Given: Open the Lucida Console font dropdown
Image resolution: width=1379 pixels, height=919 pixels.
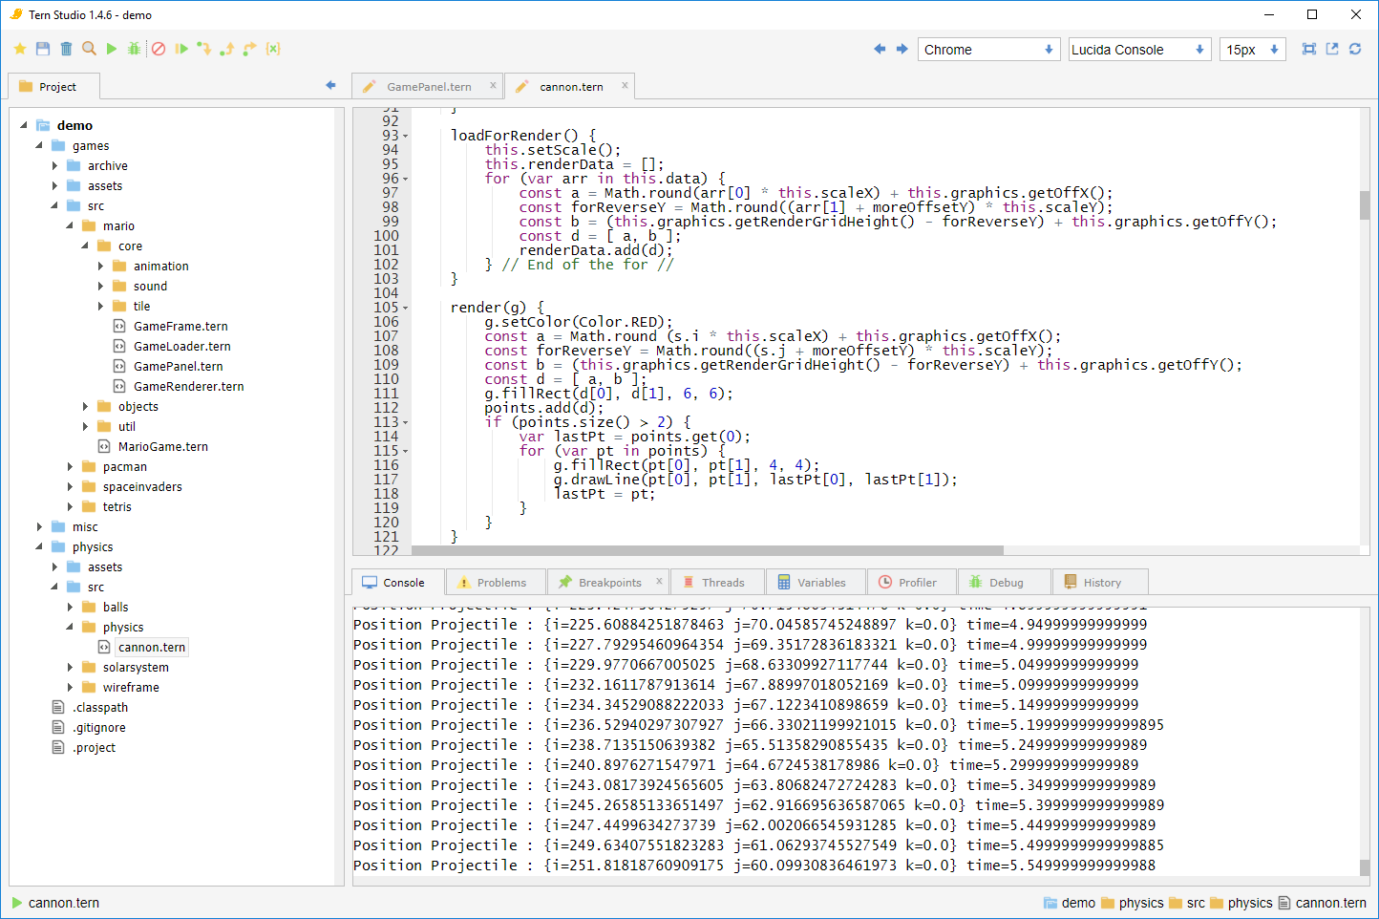Looking at the screenshot, I should [x=1139, y=50].
